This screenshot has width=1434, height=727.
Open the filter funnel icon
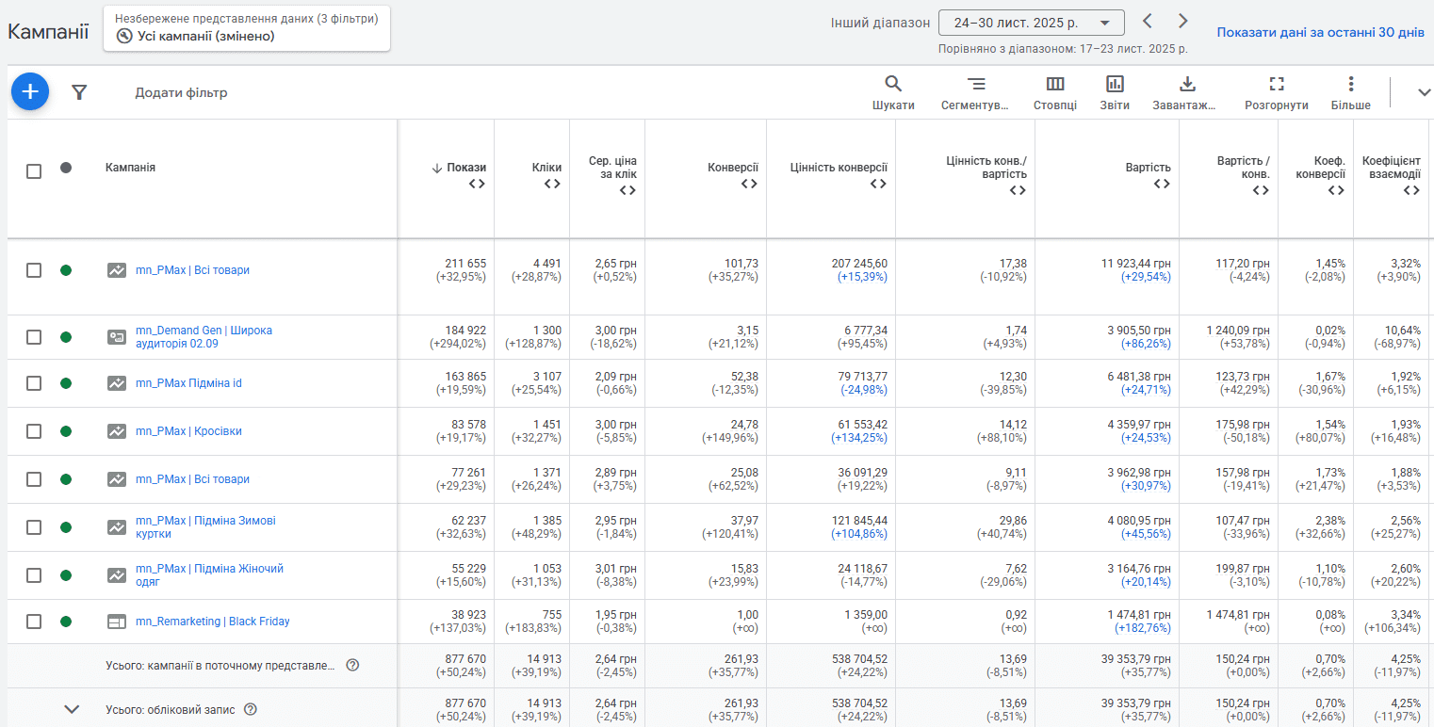point(80,92)
